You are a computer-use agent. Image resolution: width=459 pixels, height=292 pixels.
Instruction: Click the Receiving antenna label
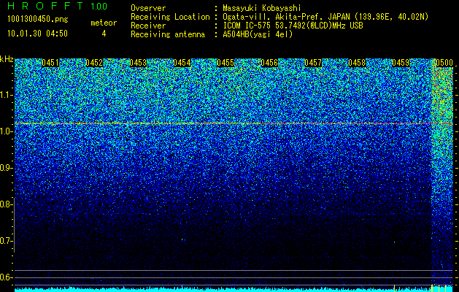point(168,34)
